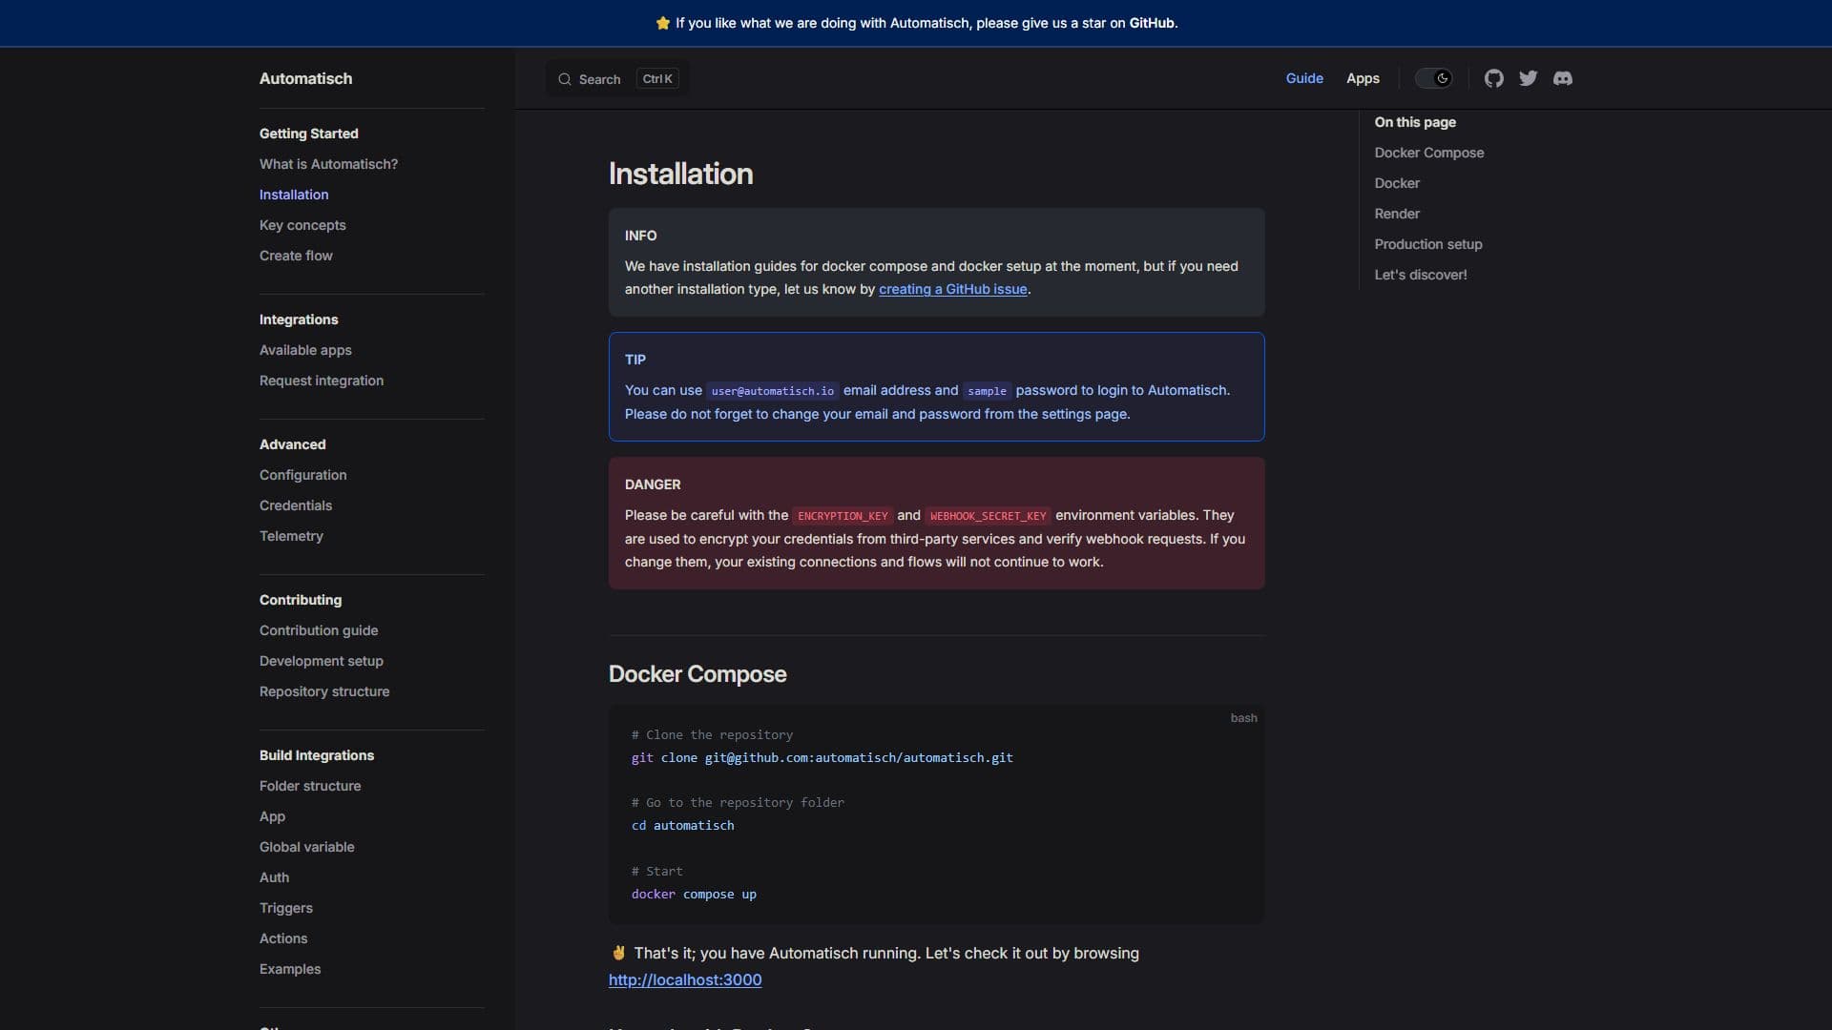Jump to Production setup in outline

(1427, 244)
